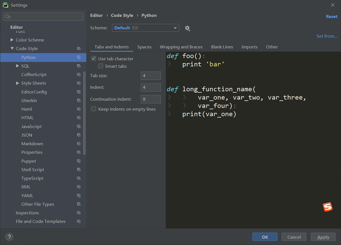
Task: Click the Cancel button
Action: pyautogui.click(x=294, y=237)
